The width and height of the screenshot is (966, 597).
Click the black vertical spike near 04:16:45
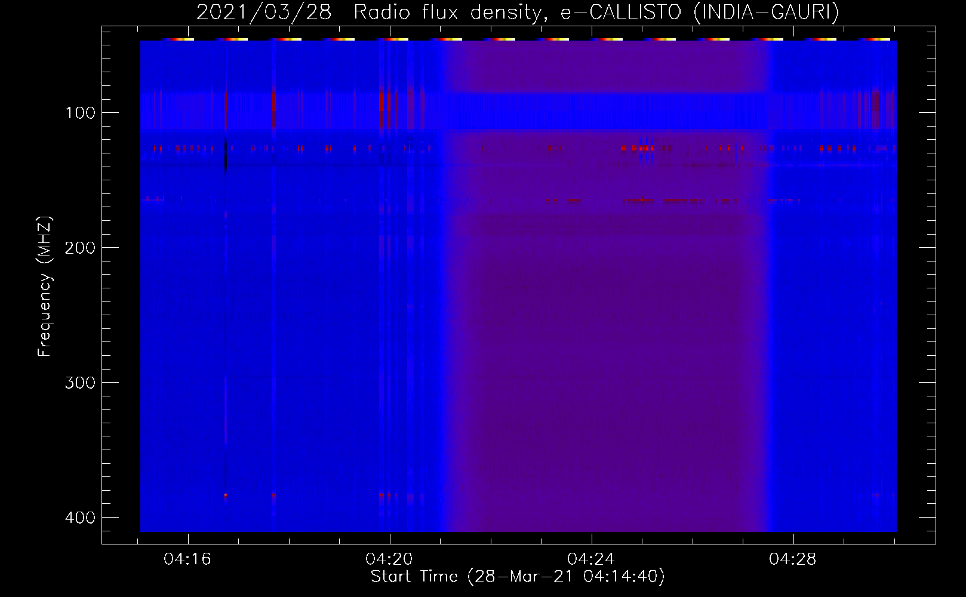[225, 156]
